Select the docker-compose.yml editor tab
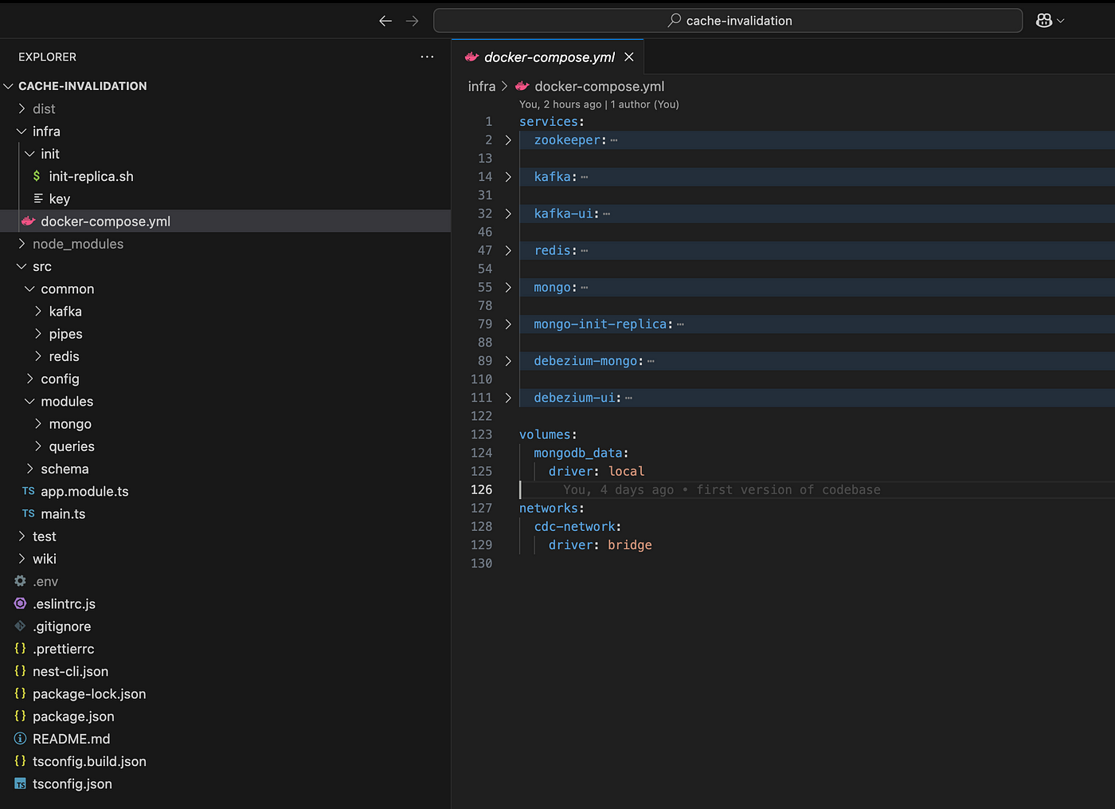Screen dimensions: 1115x809 point(549,57)
